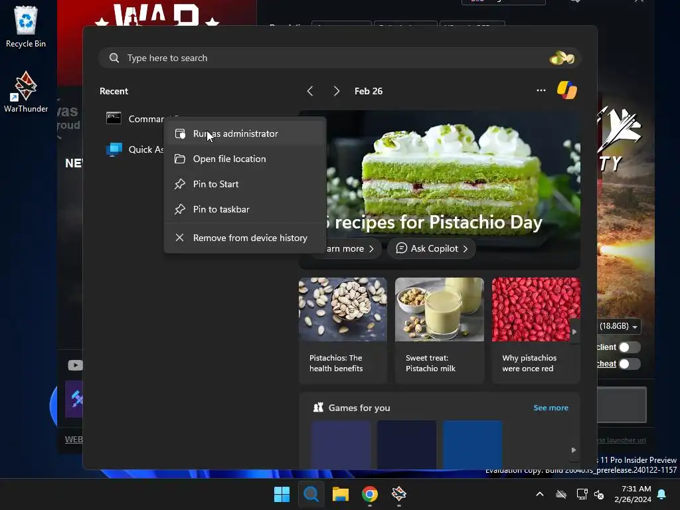Click the Feb 26 date label
The image size is (680, 510).
368,91
